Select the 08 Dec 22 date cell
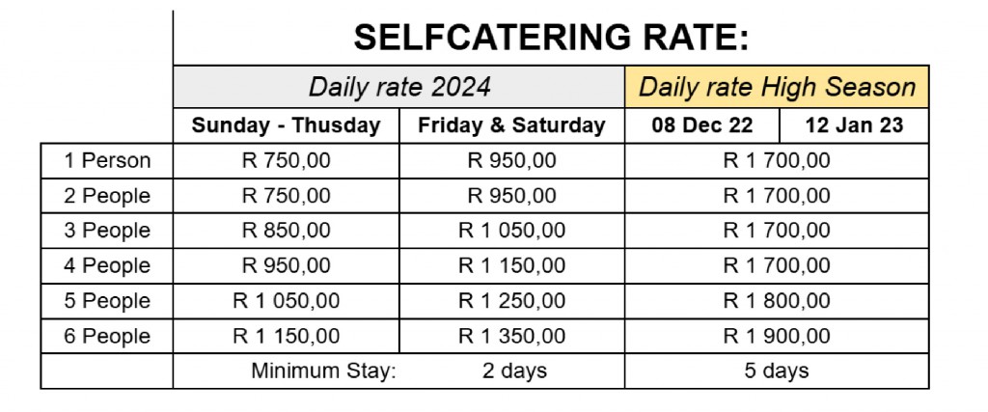Image resolution: width=988 pixels, height=412 pixels. pos(701,125)
